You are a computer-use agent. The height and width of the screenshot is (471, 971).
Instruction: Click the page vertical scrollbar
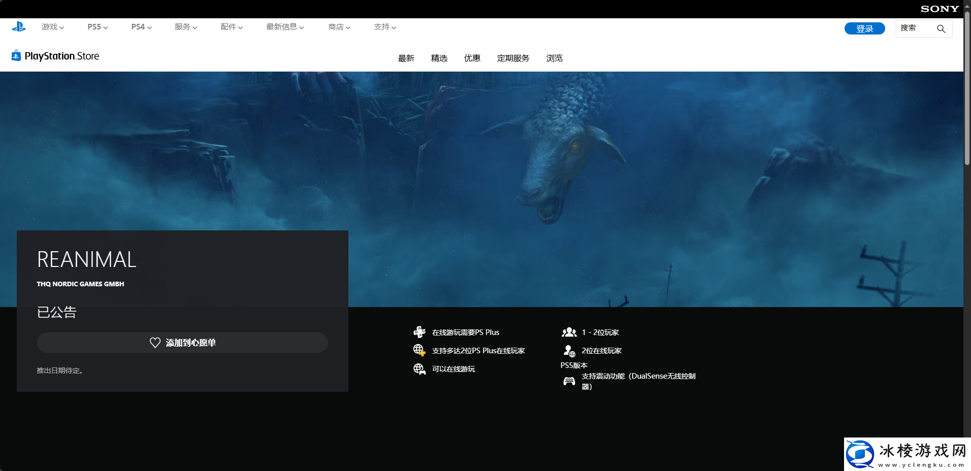click(967, 91)
